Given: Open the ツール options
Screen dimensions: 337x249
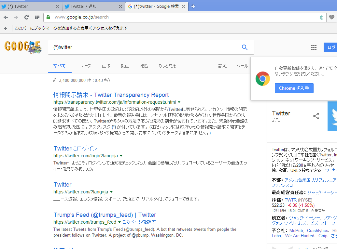Looking at the screenshot, I should click(x=243, y=66).
